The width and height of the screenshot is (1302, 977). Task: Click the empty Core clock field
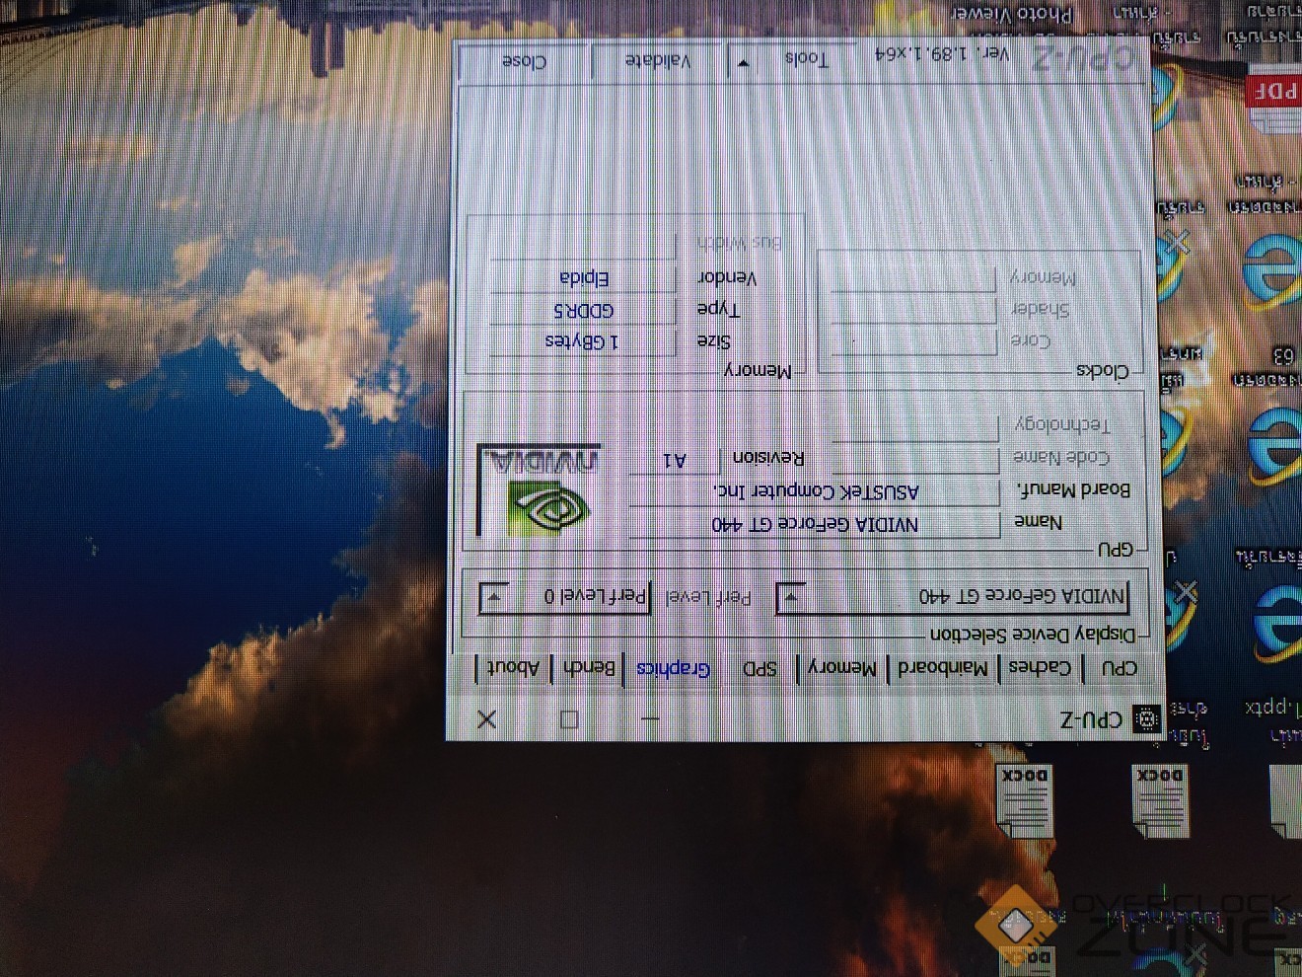pyautogui.click(x=913, y=341)
